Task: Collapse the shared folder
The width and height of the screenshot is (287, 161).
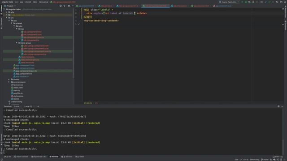Action: [12, 23]
